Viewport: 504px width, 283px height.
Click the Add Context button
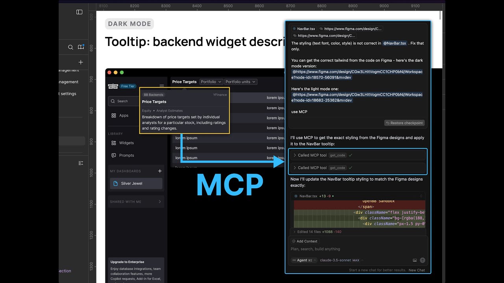[305, 241]
